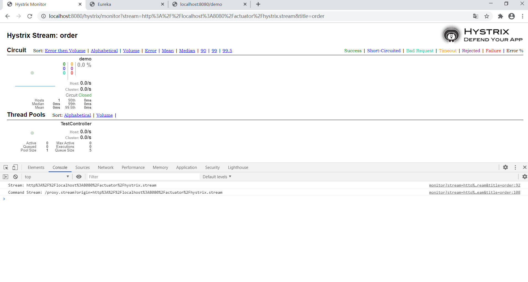This screenshot has width=528, height=282.
Task: Select the 'TestController' thread pool name
Action: 76,124
